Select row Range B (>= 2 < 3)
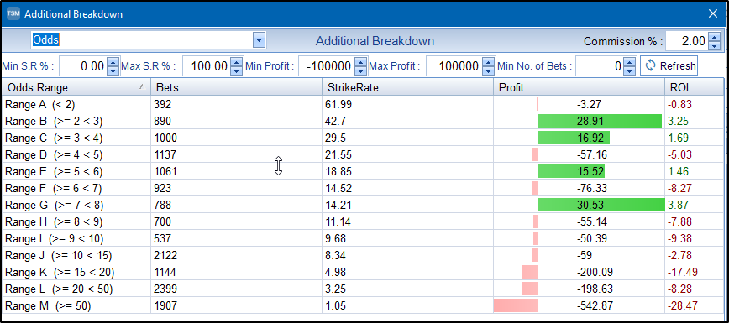 [363, 122]
